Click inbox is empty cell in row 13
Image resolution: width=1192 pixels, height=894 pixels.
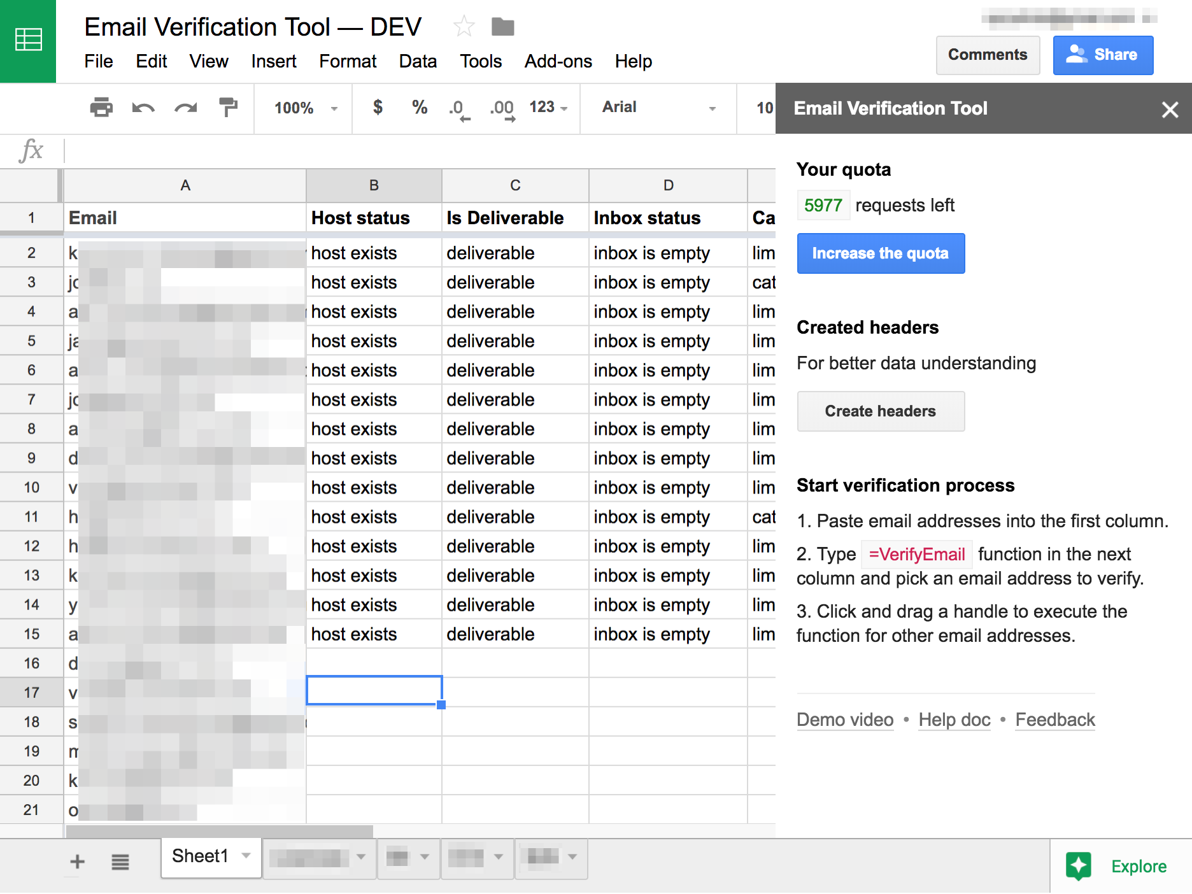click(x=668, y=575)
